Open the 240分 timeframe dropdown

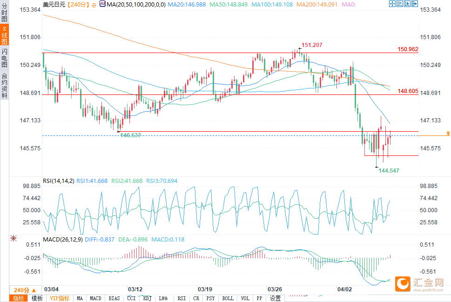(25, 290)
